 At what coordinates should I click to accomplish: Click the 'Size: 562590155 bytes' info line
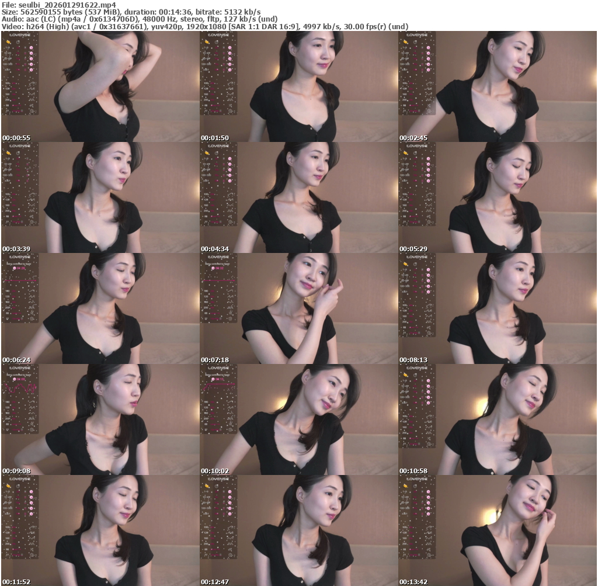click(x=131, y=12)
